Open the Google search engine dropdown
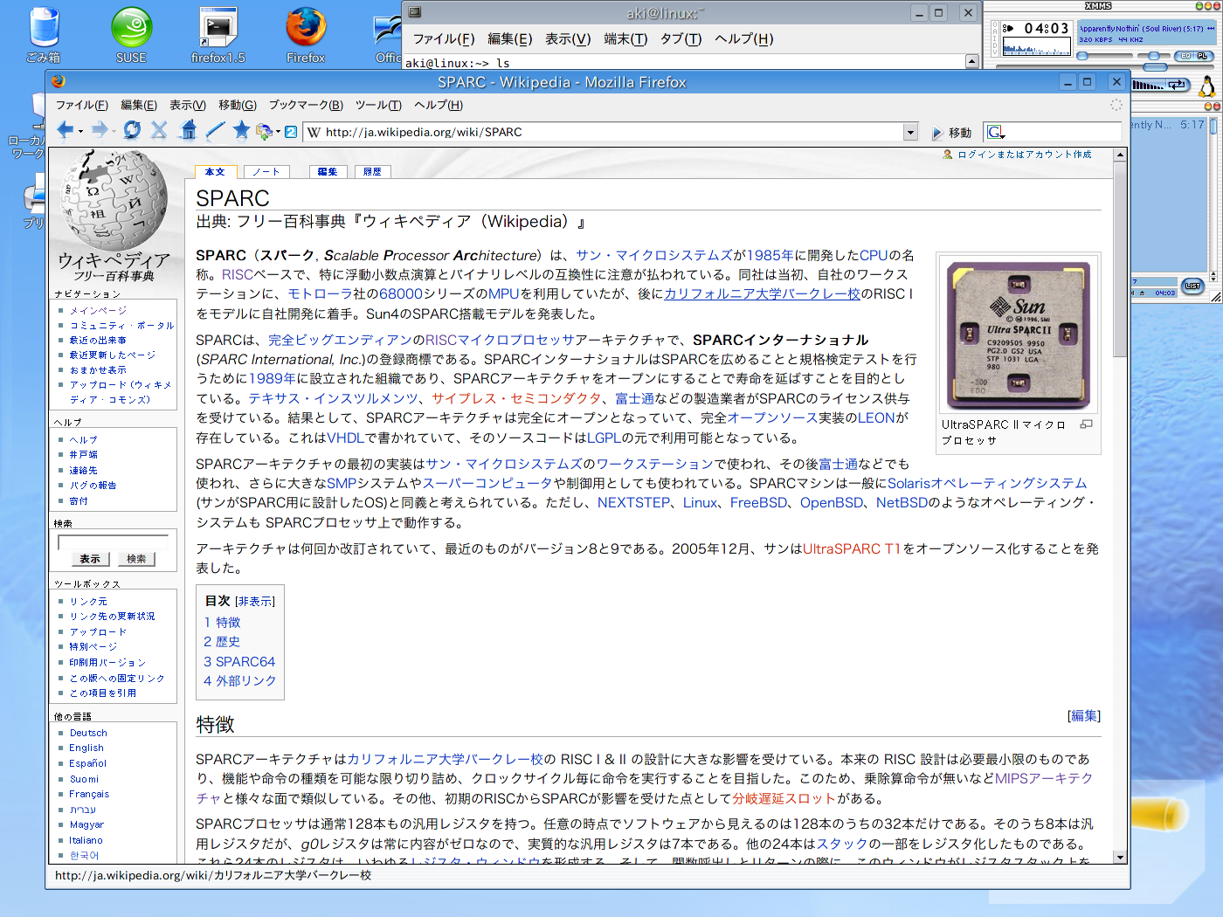The image size is (1223, 917). coord(996,132)
